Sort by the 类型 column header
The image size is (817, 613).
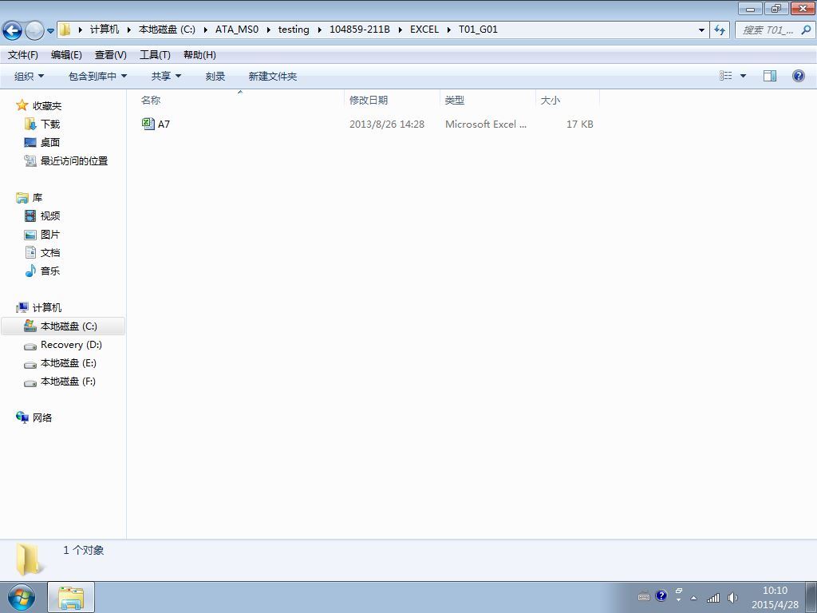click(487, 100)
